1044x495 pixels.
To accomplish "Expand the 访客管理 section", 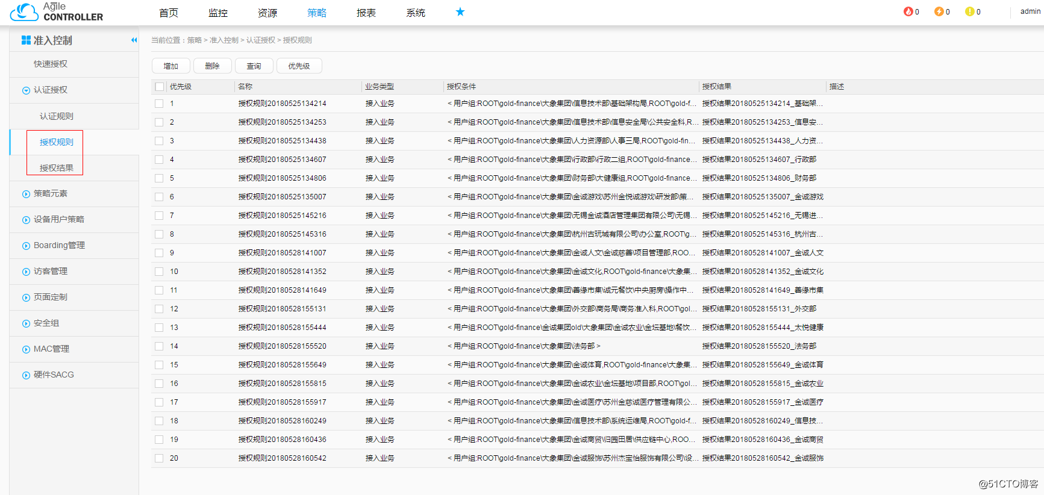I will [x=26, y=272].
